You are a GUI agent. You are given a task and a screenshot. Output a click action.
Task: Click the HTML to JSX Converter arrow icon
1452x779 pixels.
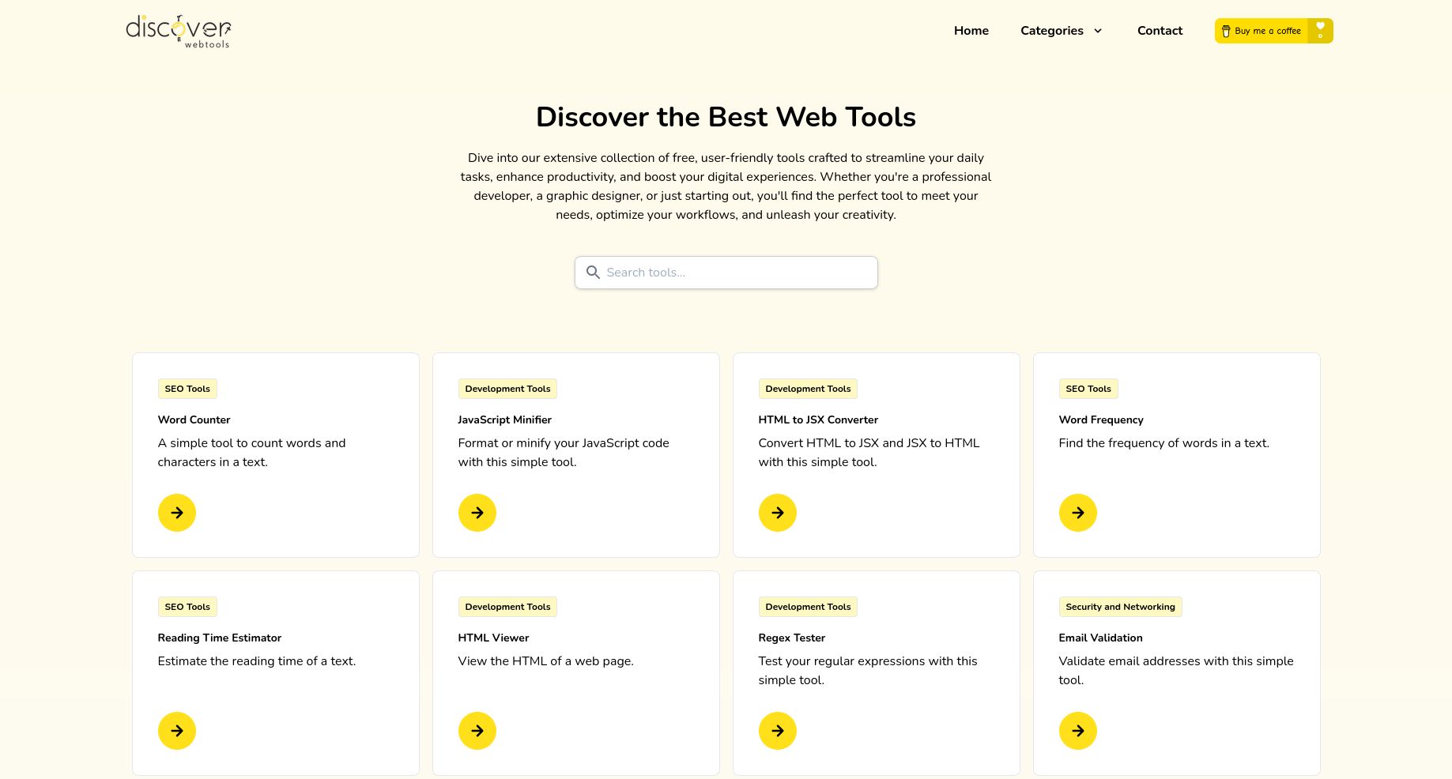click(777, 513)
